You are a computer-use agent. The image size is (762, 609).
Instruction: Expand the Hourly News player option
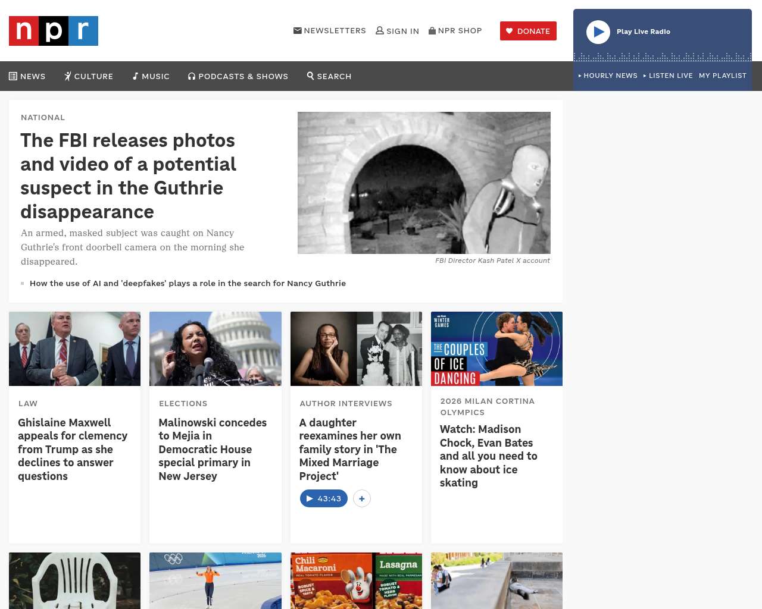click(x=608, y=76)
